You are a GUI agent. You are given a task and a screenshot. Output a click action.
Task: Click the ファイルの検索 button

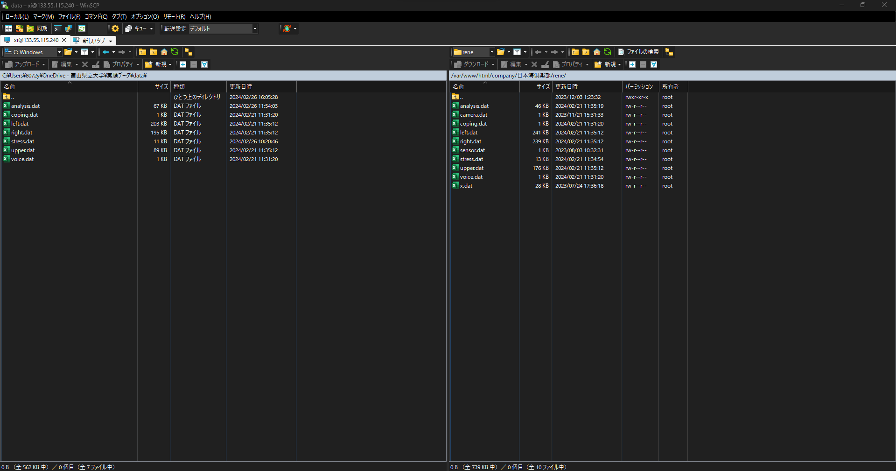point(638,52)
